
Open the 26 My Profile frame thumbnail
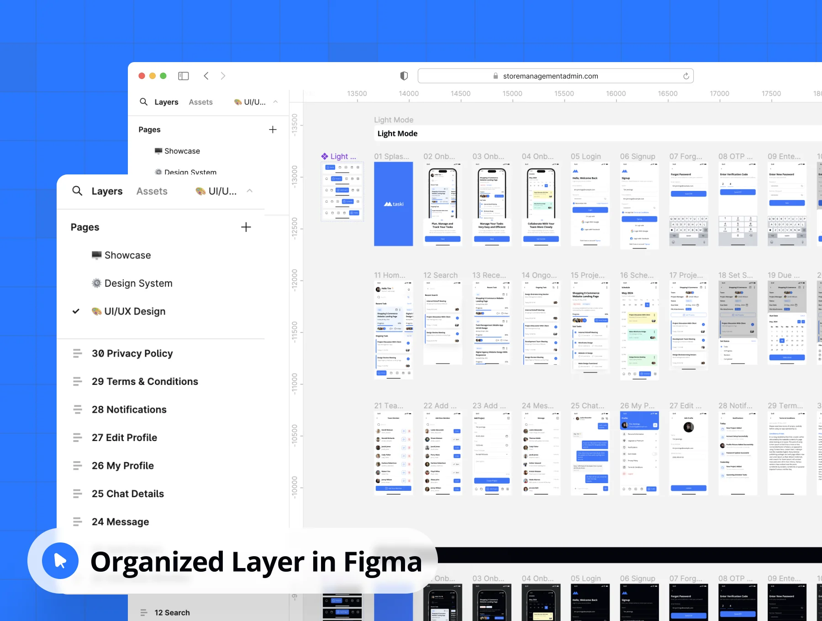(x=639, y=453)
